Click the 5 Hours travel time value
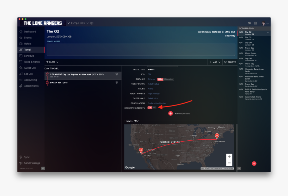This screenshot has height=196, width=288. pos(151,69)
